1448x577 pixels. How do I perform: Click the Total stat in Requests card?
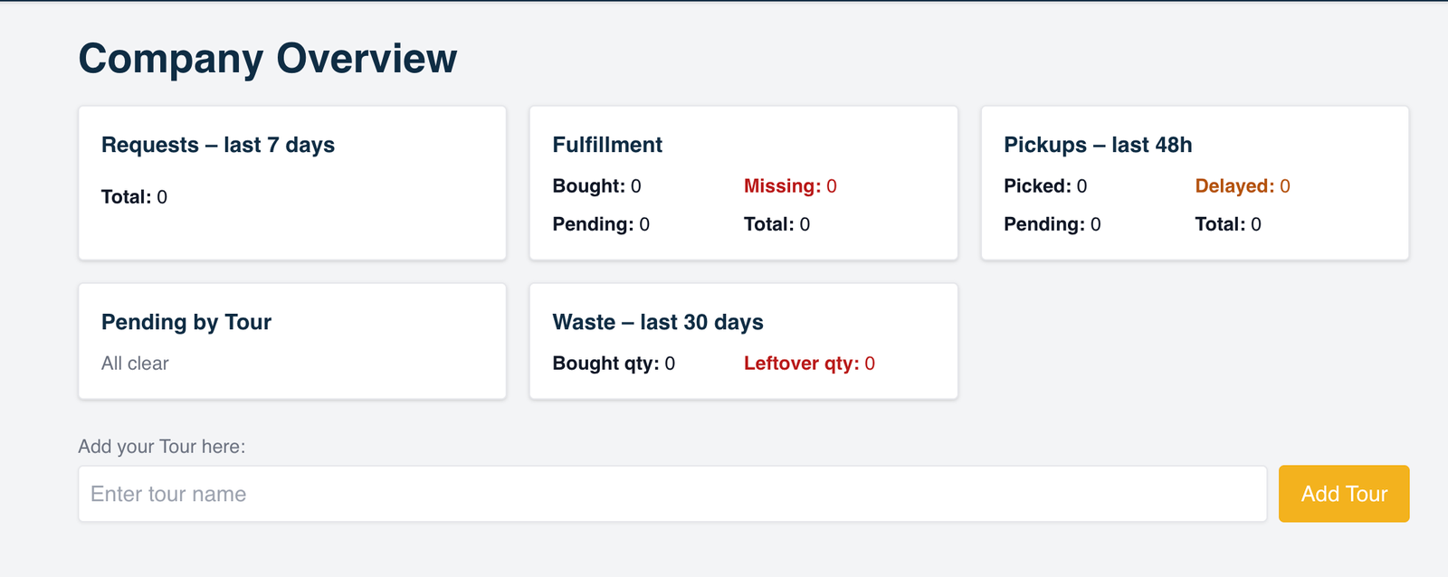pyautogui.click(x=134, y=197)
